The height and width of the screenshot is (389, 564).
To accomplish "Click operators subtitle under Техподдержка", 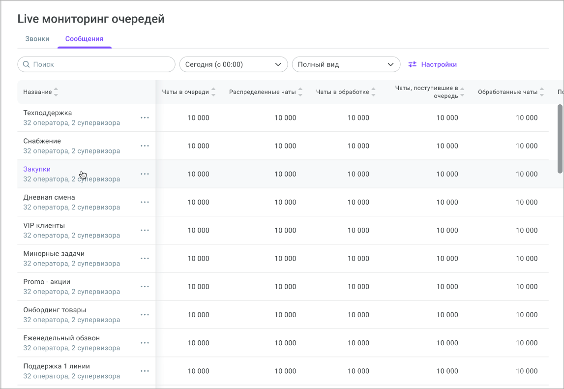I will click(72, 123).
